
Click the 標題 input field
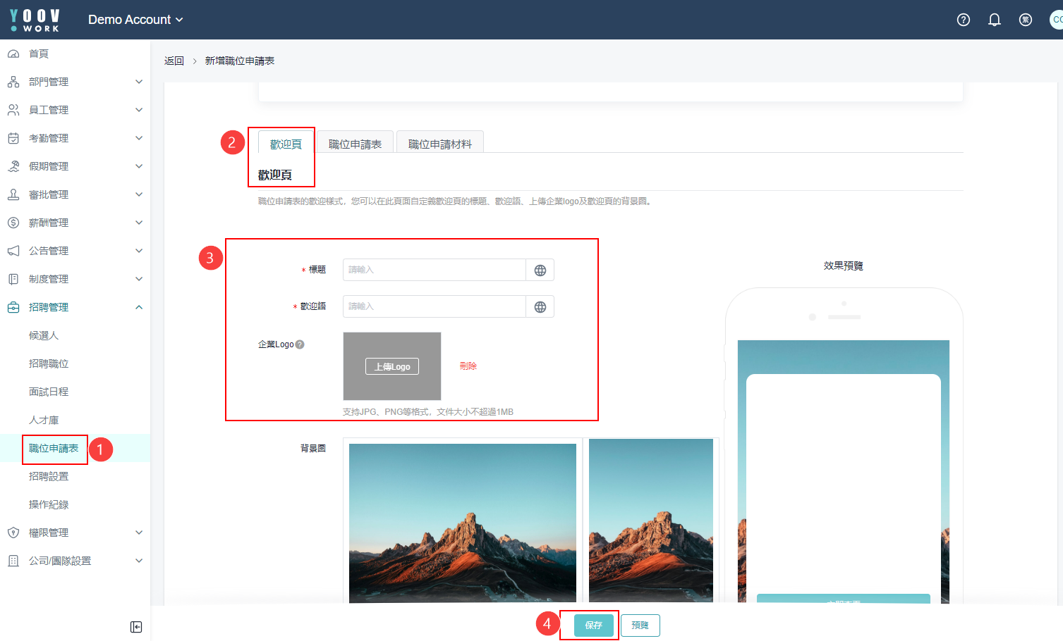pyautogui.click(x=434, y=270)
